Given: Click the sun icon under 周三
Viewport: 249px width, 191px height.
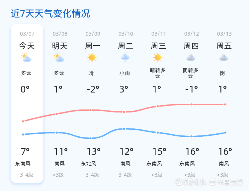Looking at the screenshot, I should tap(158, 58).
